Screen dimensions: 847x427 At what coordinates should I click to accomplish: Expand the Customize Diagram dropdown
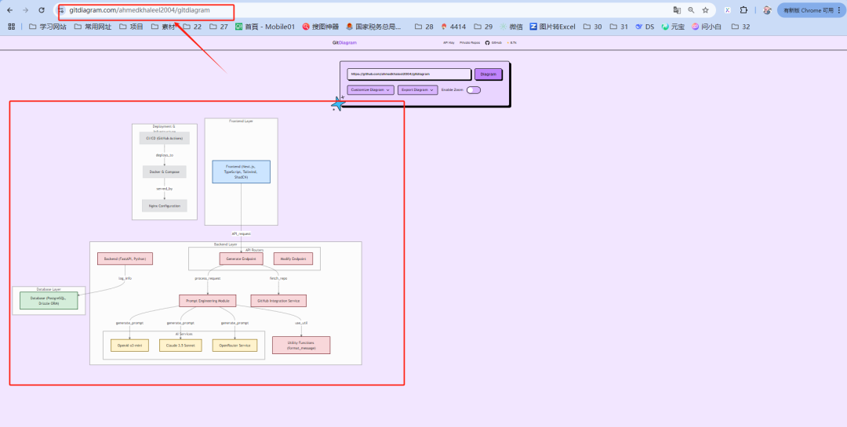coord(370,90)
